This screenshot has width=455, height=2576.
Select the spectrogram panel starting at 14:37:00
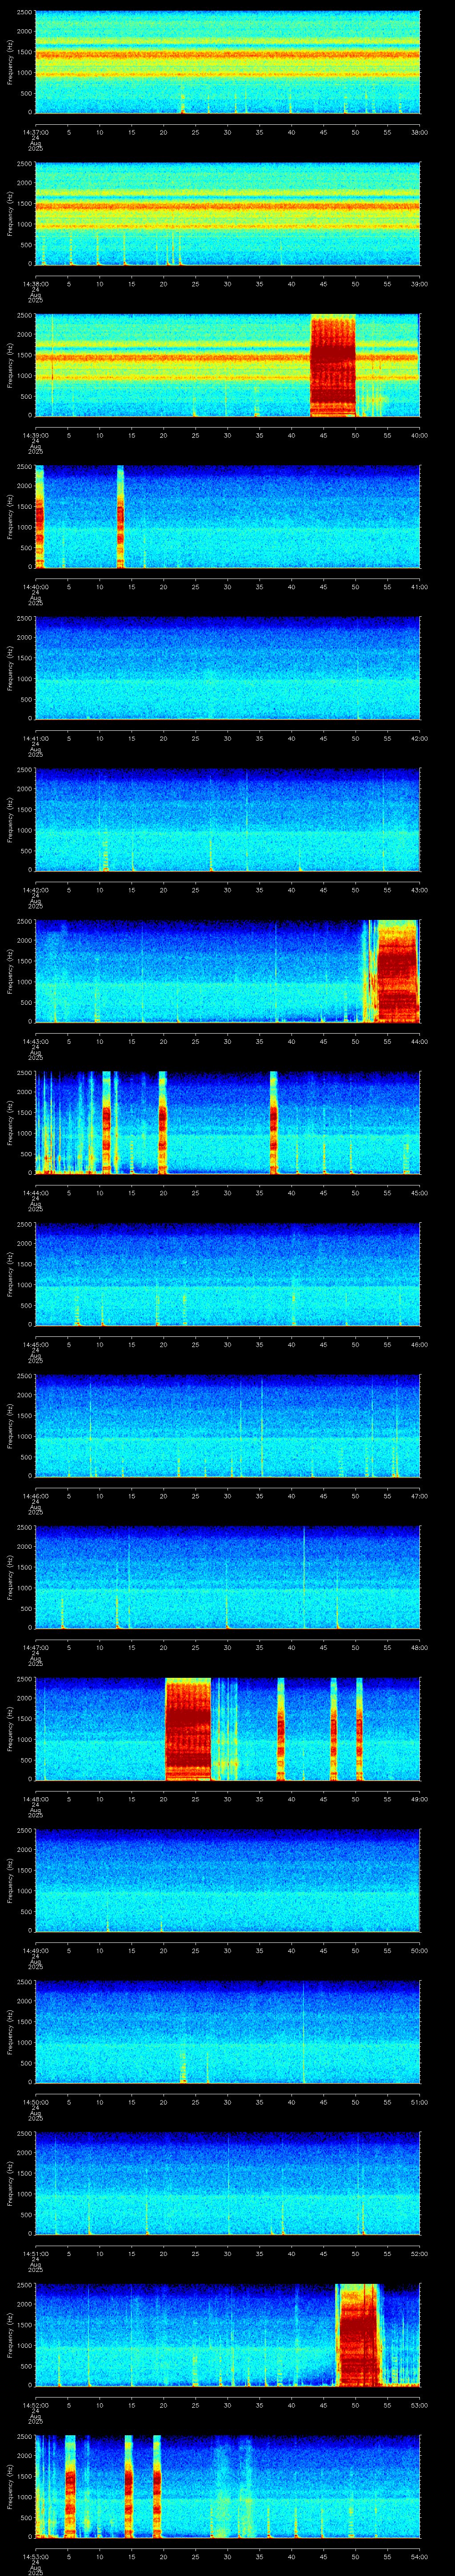click(227, 62)
